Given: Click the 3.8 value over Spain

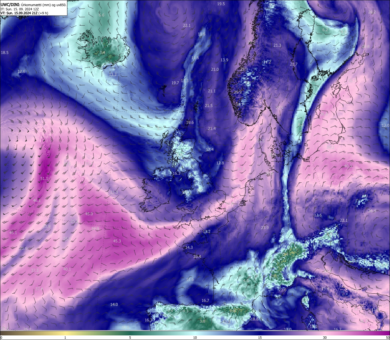Looking at the screenshot, I should pos(202,321).
